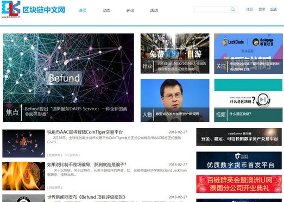Open article 世界新闻网发布《Befund 项目评级报告》

coord(86,197)
